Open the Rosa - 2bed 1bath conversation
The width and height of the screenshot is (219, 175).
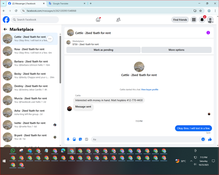29,51
